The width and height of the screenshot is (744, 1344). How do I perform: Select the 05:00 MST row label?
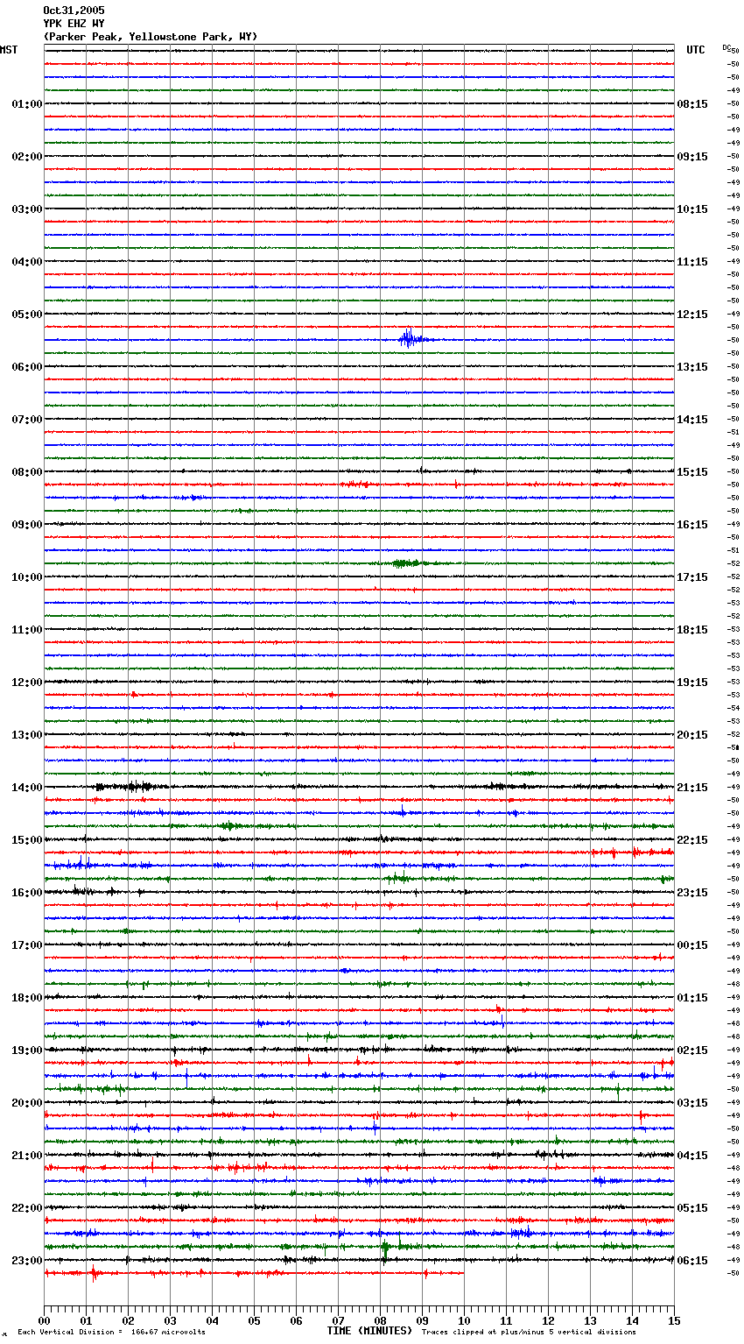coord(27,315)
